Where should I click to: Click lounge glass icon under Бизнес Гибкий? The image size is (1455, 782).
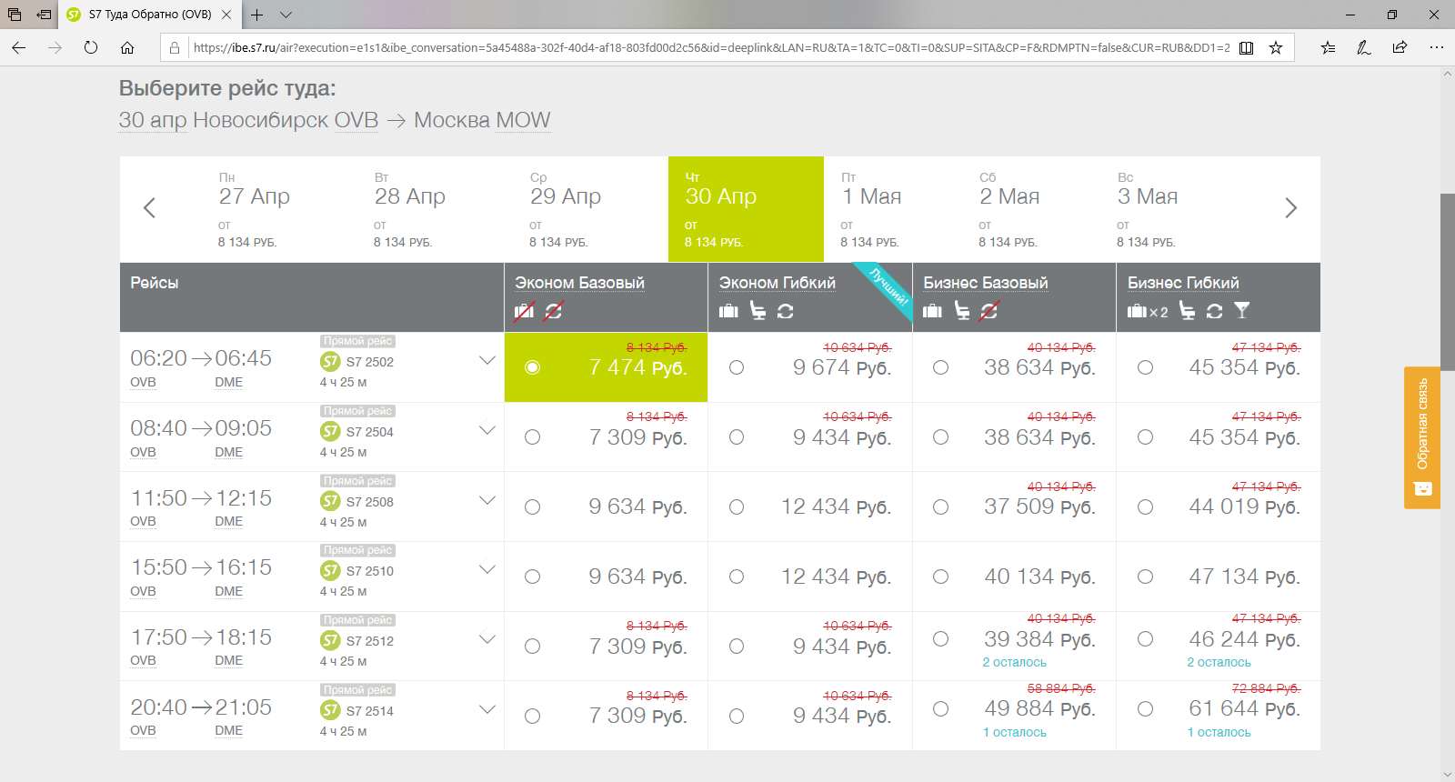[x=1242, y=311]
